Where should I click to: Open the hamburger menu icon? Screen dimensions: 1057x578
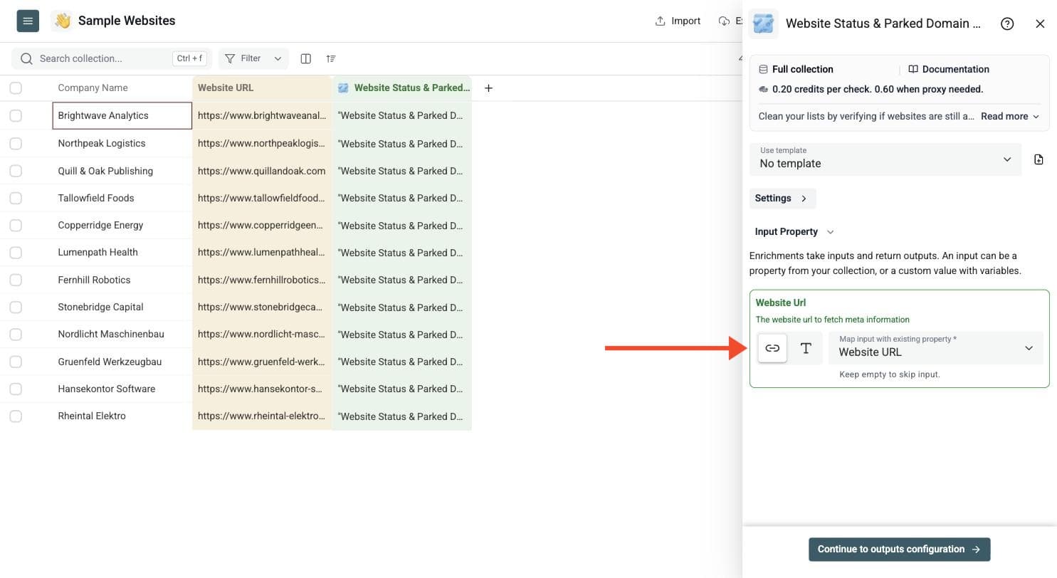[28, 21]
